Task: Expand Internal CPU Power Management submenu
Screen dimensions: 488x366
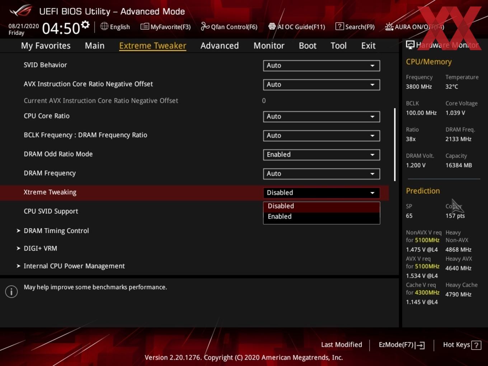Action: tap(71, 266)
